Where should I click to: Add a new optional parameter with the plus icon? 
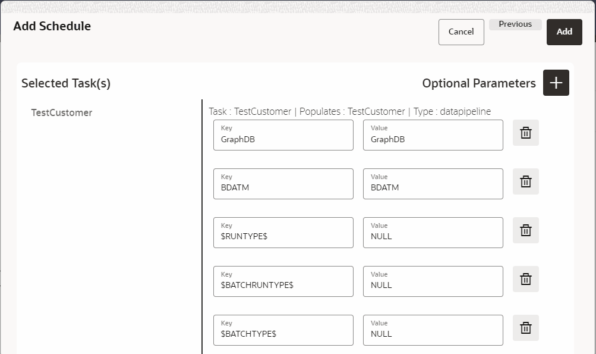(x=556, y=83)
